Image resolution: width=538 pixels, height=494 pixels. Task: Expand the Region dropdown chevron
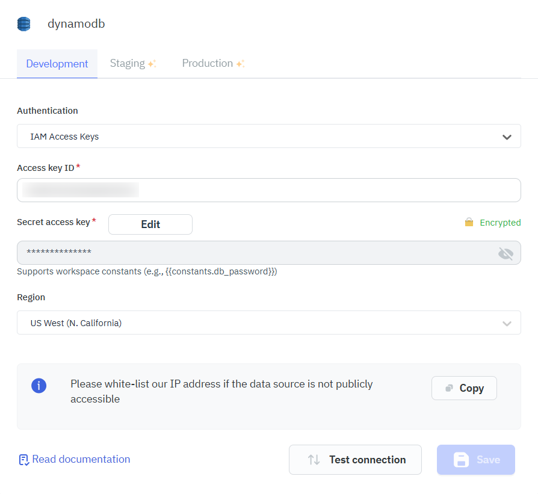tap(507, 324)
